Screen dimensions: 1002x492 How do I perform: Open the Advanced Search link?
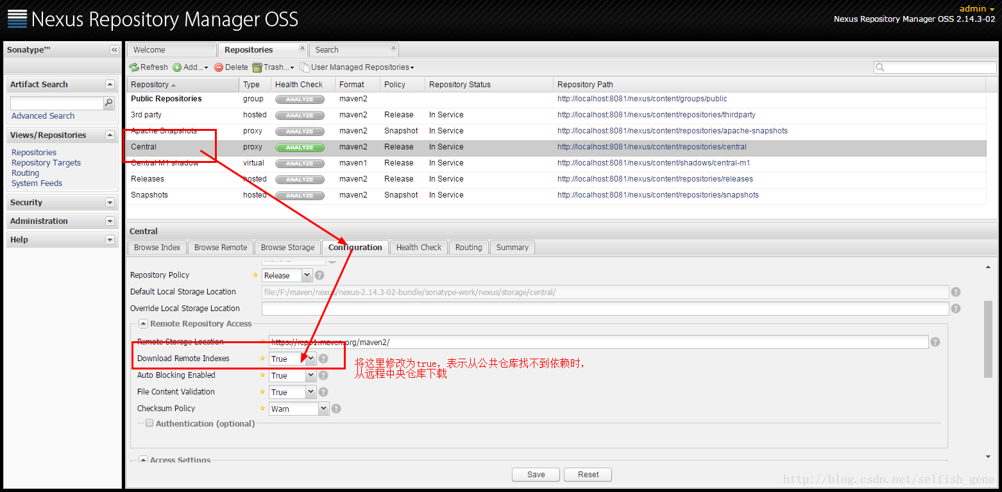click(43, 116)
